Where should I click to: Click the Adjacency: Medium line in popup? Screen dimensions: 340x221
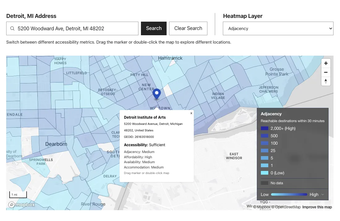(x=139, y=152)
